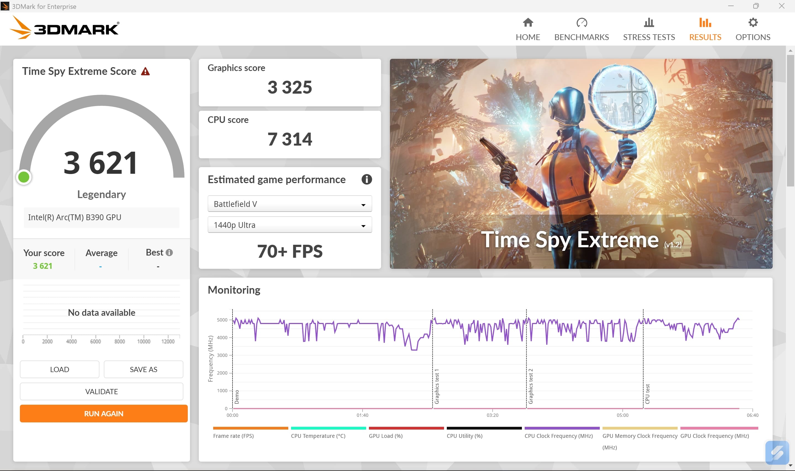Open the Battlefield V game dropdown
The image size is (795, 471).
pos(289,204)
